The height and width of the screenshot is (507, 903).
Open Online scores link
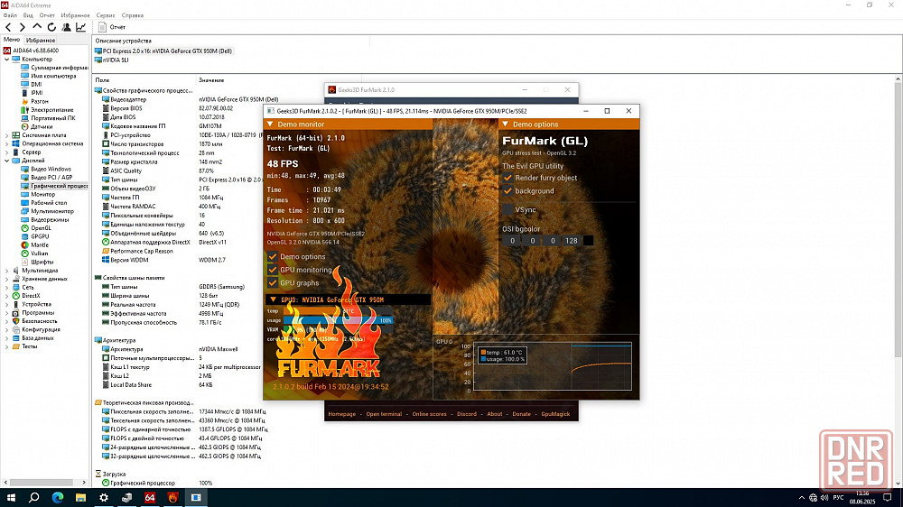[x=429, y=414]
